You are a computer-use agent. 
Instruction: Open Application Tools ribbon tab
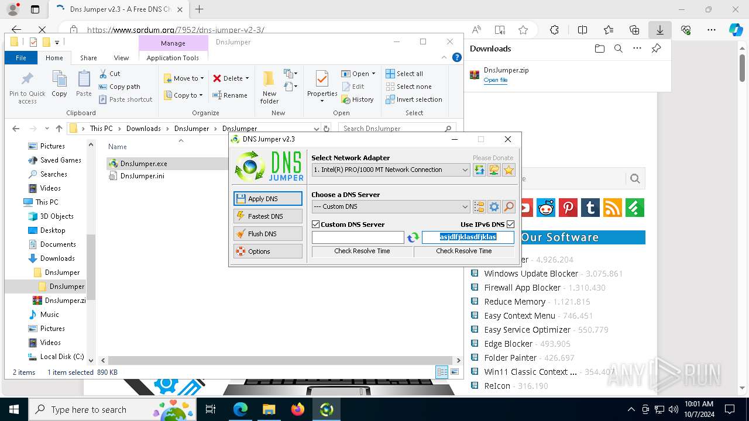click(x=173, y=58)
